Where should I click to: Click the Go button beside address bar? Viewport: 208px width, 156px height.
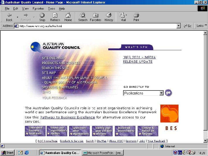[187, 26]
